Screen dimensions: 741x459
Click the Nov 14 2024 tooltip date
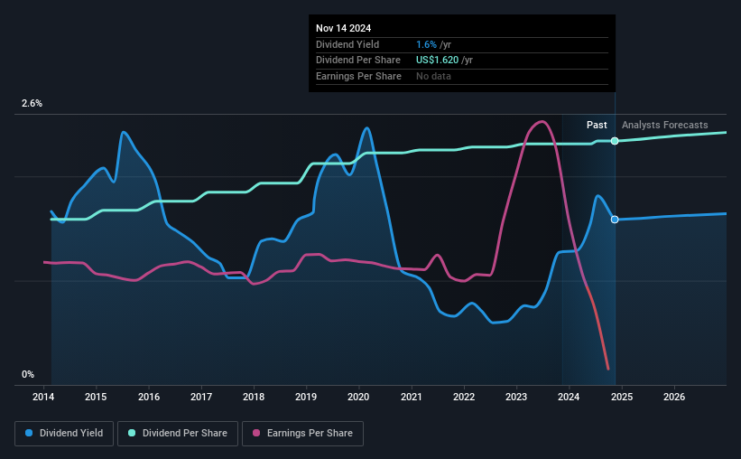344,28
